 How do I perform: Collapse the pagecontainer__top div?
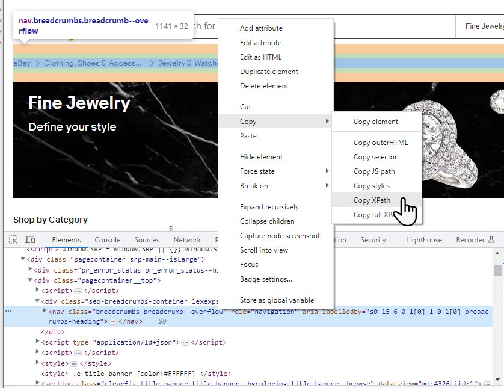coord(31,280)
